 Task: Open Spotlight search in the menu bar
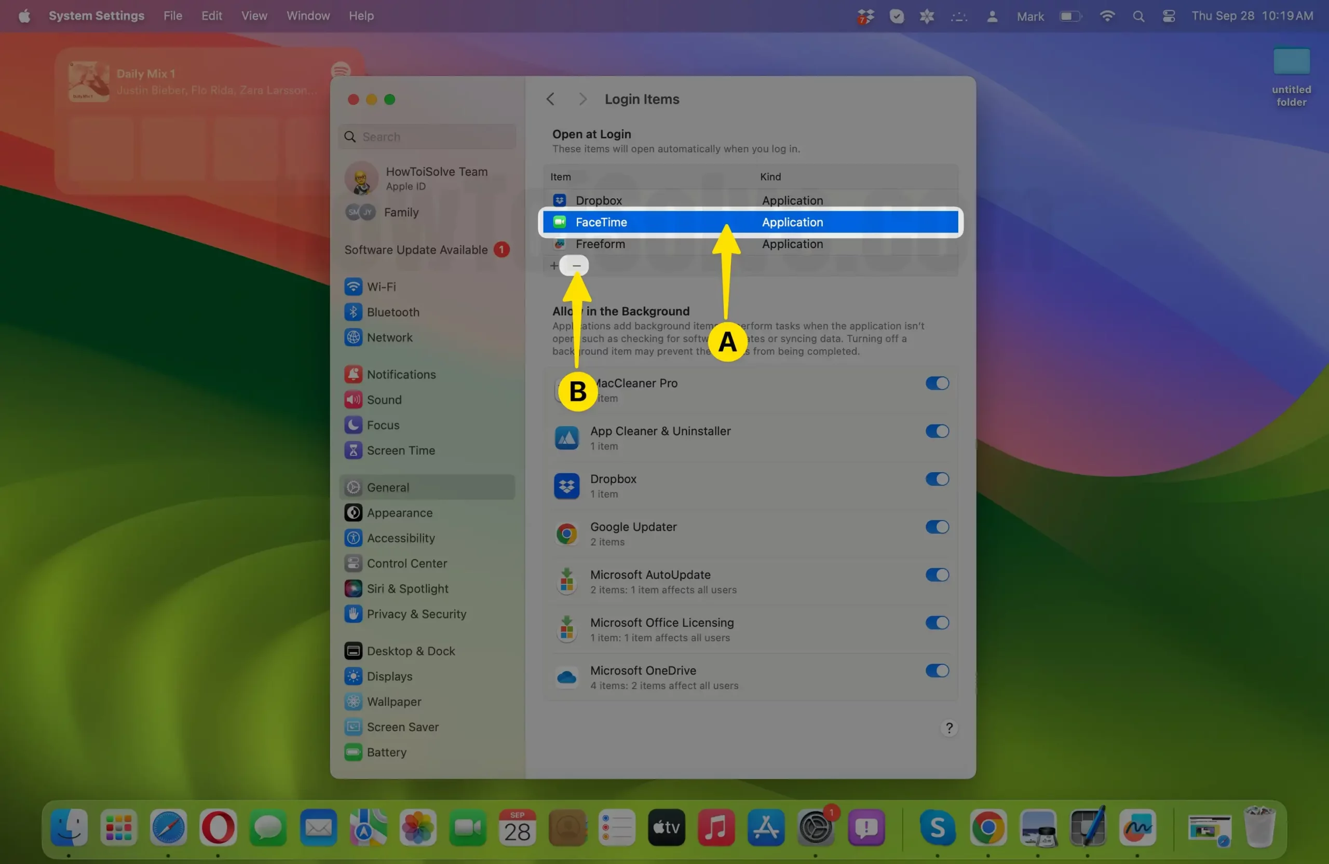click(1138, 16)
